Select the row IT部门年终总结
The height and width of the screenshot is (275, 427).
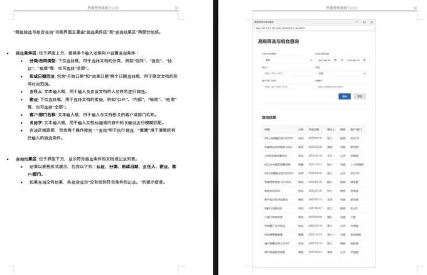pyautogui.click(x=314, y=217)
